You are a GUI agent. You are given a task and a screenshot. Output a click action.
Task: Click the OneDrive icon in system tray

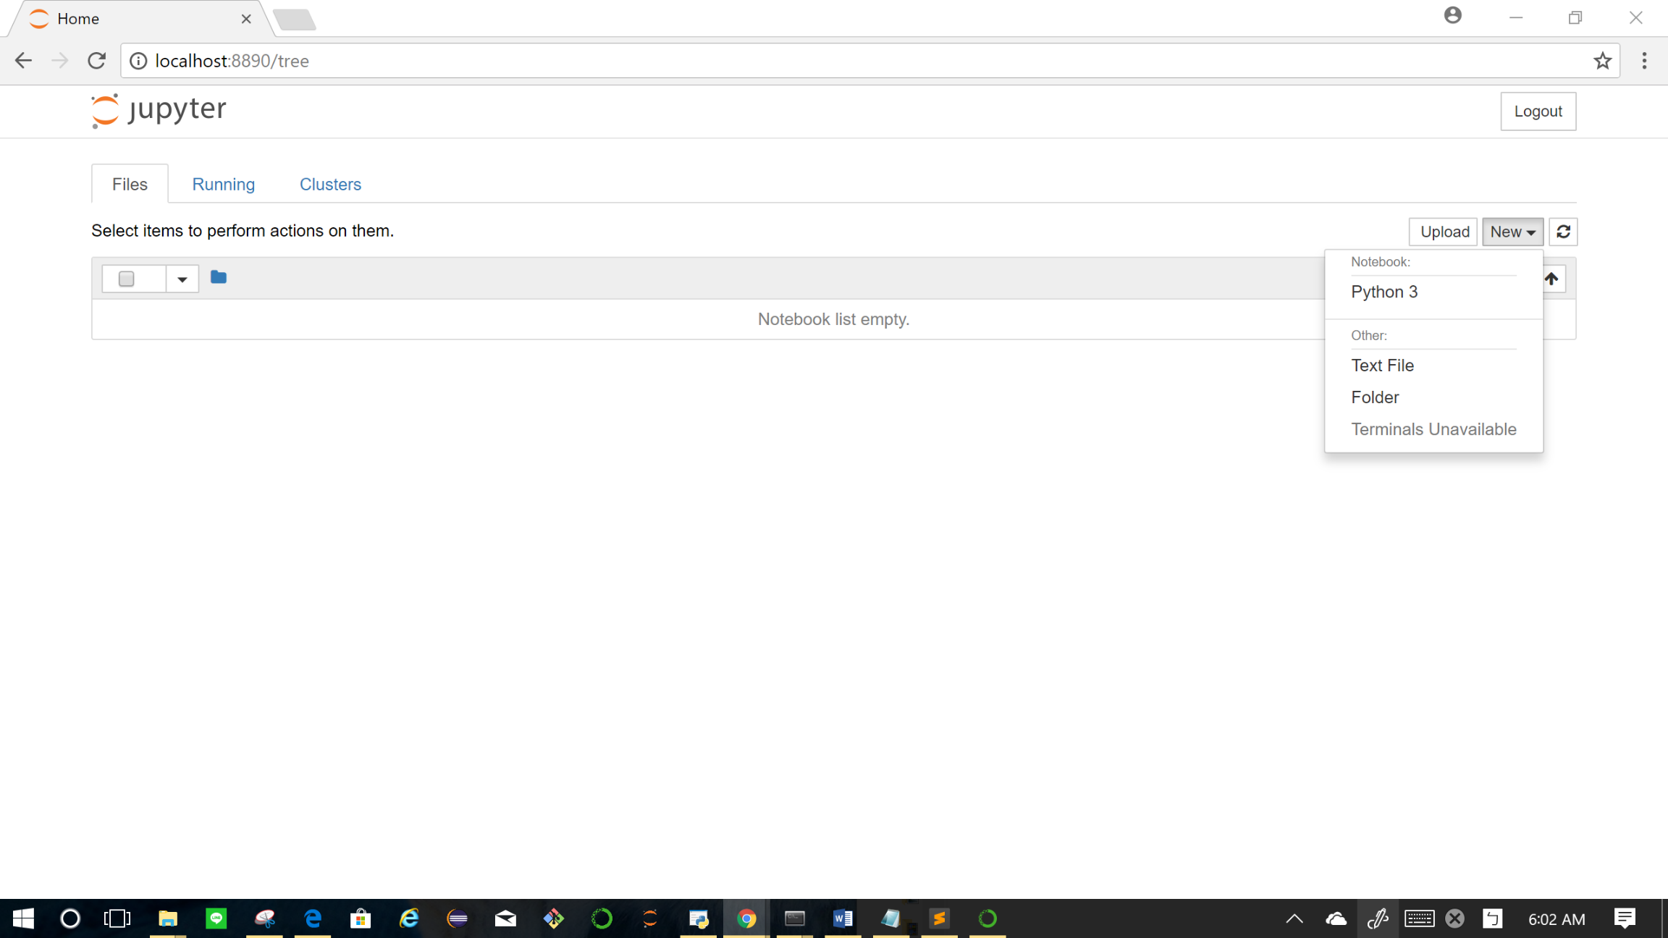coord(1335,918)
